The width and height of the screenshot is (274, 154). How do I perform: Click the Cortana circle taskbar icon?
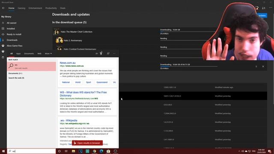pos(59,151)
